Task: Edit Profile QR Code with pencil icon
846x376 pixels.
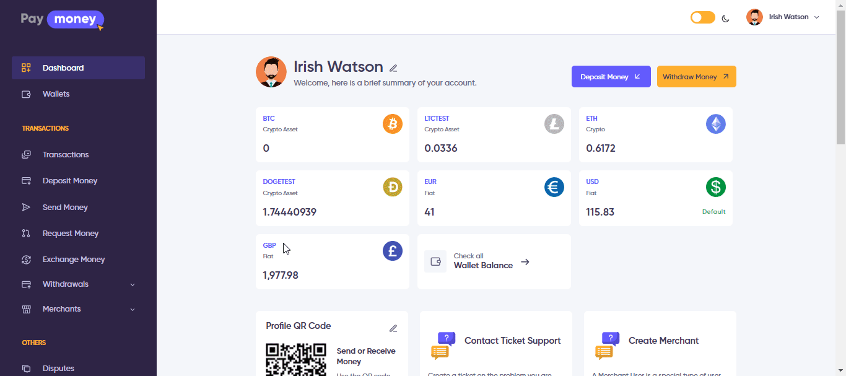Action: point(393,328)
